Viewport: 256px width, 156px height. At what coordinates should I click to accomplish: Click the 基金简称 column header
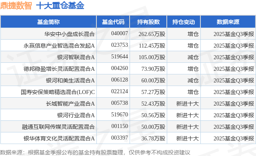click(48, 22)
